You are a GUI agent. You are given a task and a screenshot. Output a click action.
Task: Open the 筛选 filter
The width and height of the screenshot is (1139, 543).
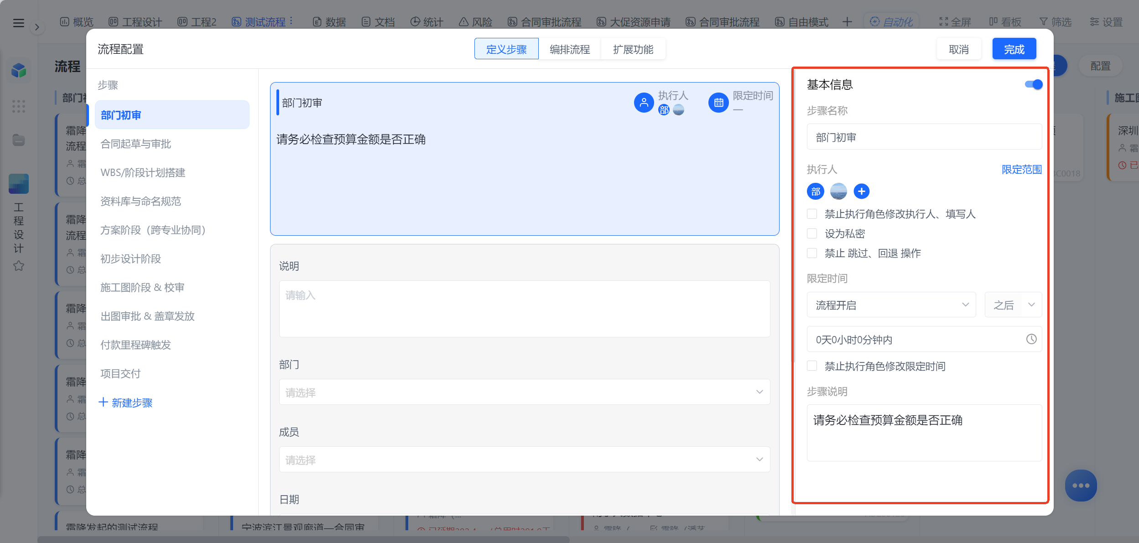tap(1056, 22)
